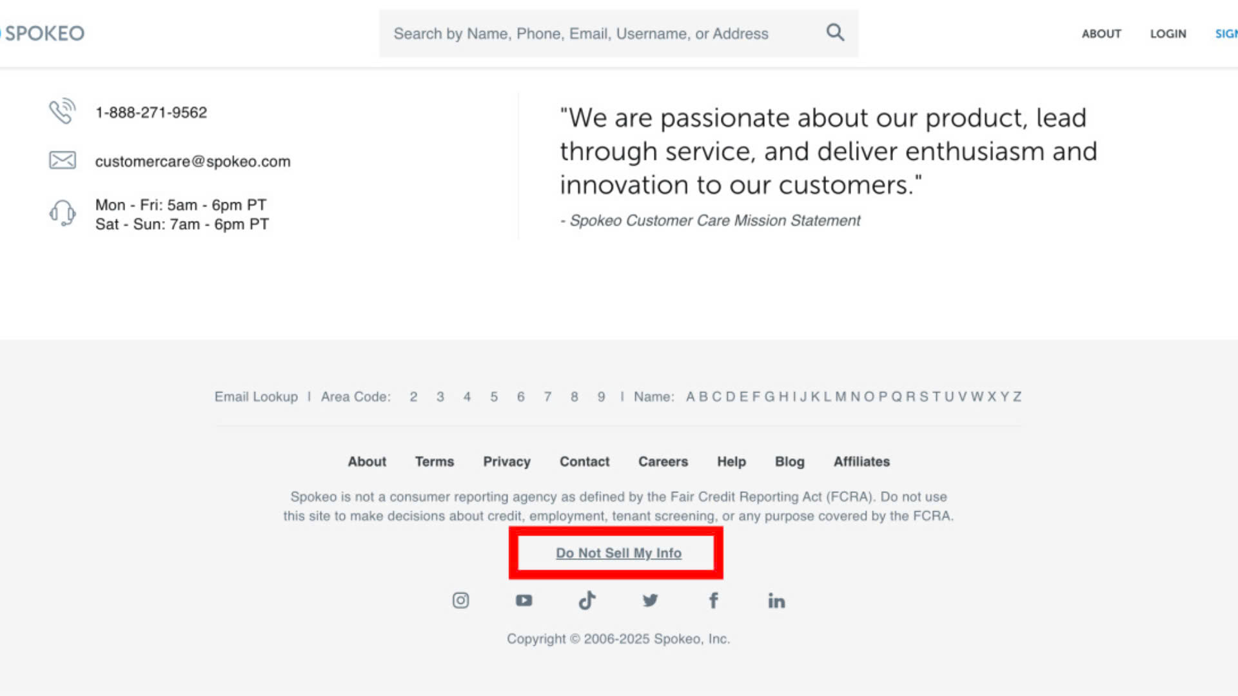Click the Email Lookup link

point(256,396)
